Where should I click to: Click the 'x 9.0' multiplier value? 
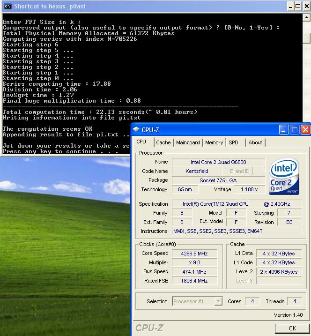pyautogui.click(x=194, y=262)
